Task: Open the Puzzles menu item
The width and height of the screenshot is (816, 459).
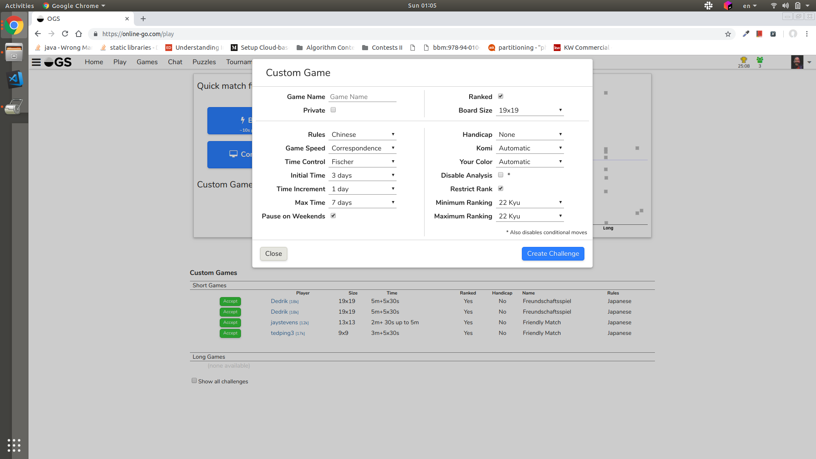Action: point(204,62)
